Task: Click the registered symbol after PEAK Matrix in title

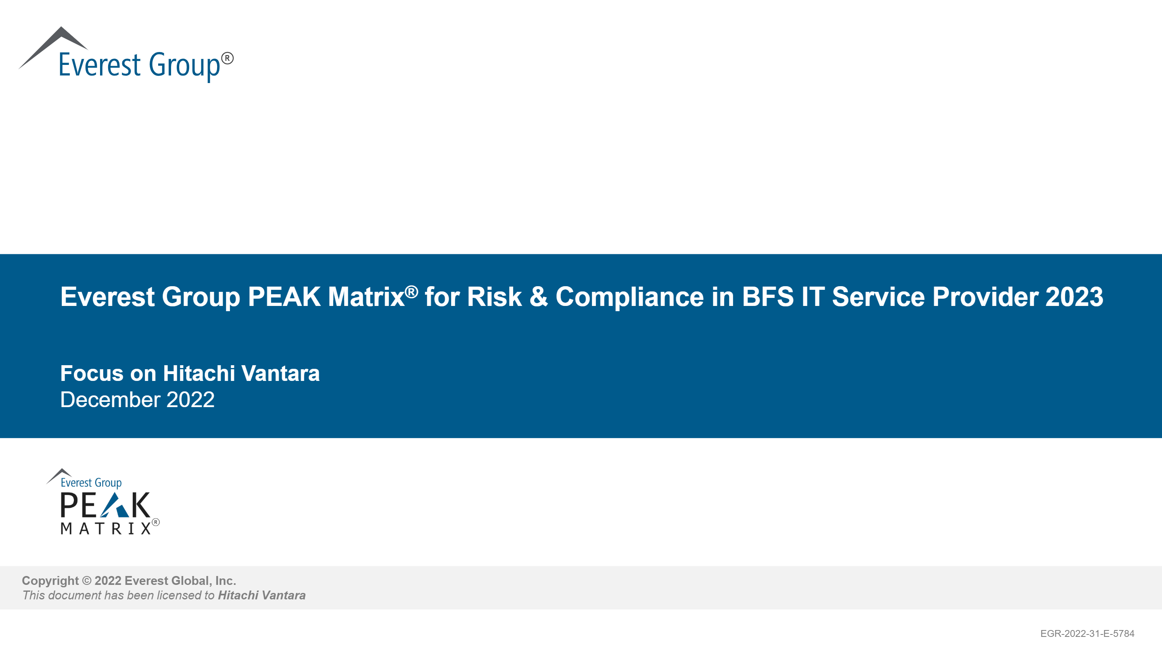Action: click(412, 291)
